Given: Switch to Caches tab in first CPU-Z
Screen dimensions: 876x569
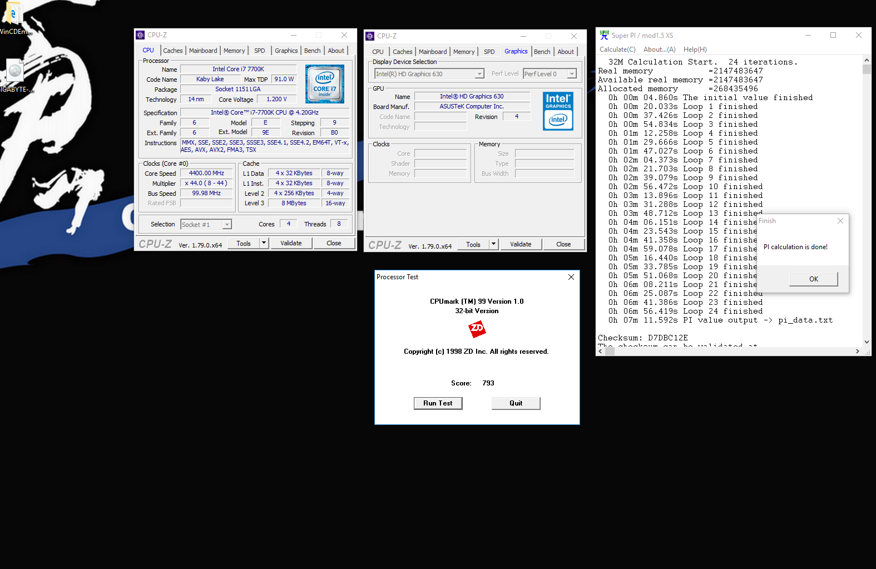Looking at the screenshot, I should coord(173,51).
